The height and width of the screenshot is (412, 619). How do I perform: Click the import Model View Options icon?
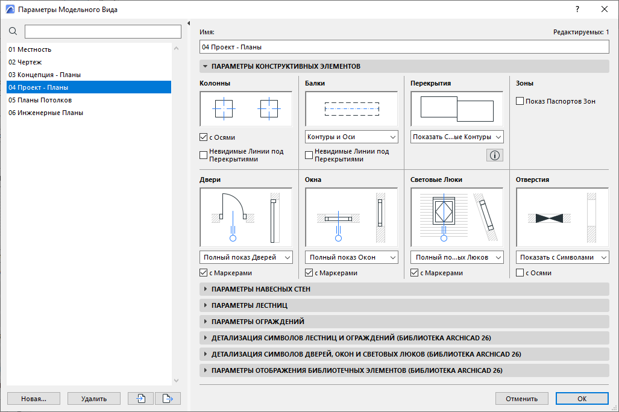[140, 398]
